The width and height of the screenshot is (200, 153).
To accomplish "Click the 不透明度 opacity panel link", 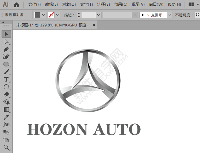I will tap(184, 15).
